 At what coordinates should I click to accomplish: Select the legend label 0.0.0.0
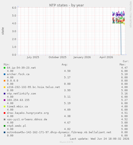pyautogui.click(x=13, y=81)
